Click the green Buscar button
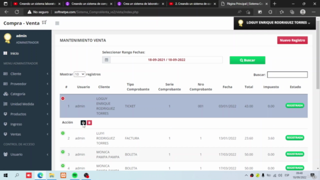The image size is (320, 180). [247, 60]
